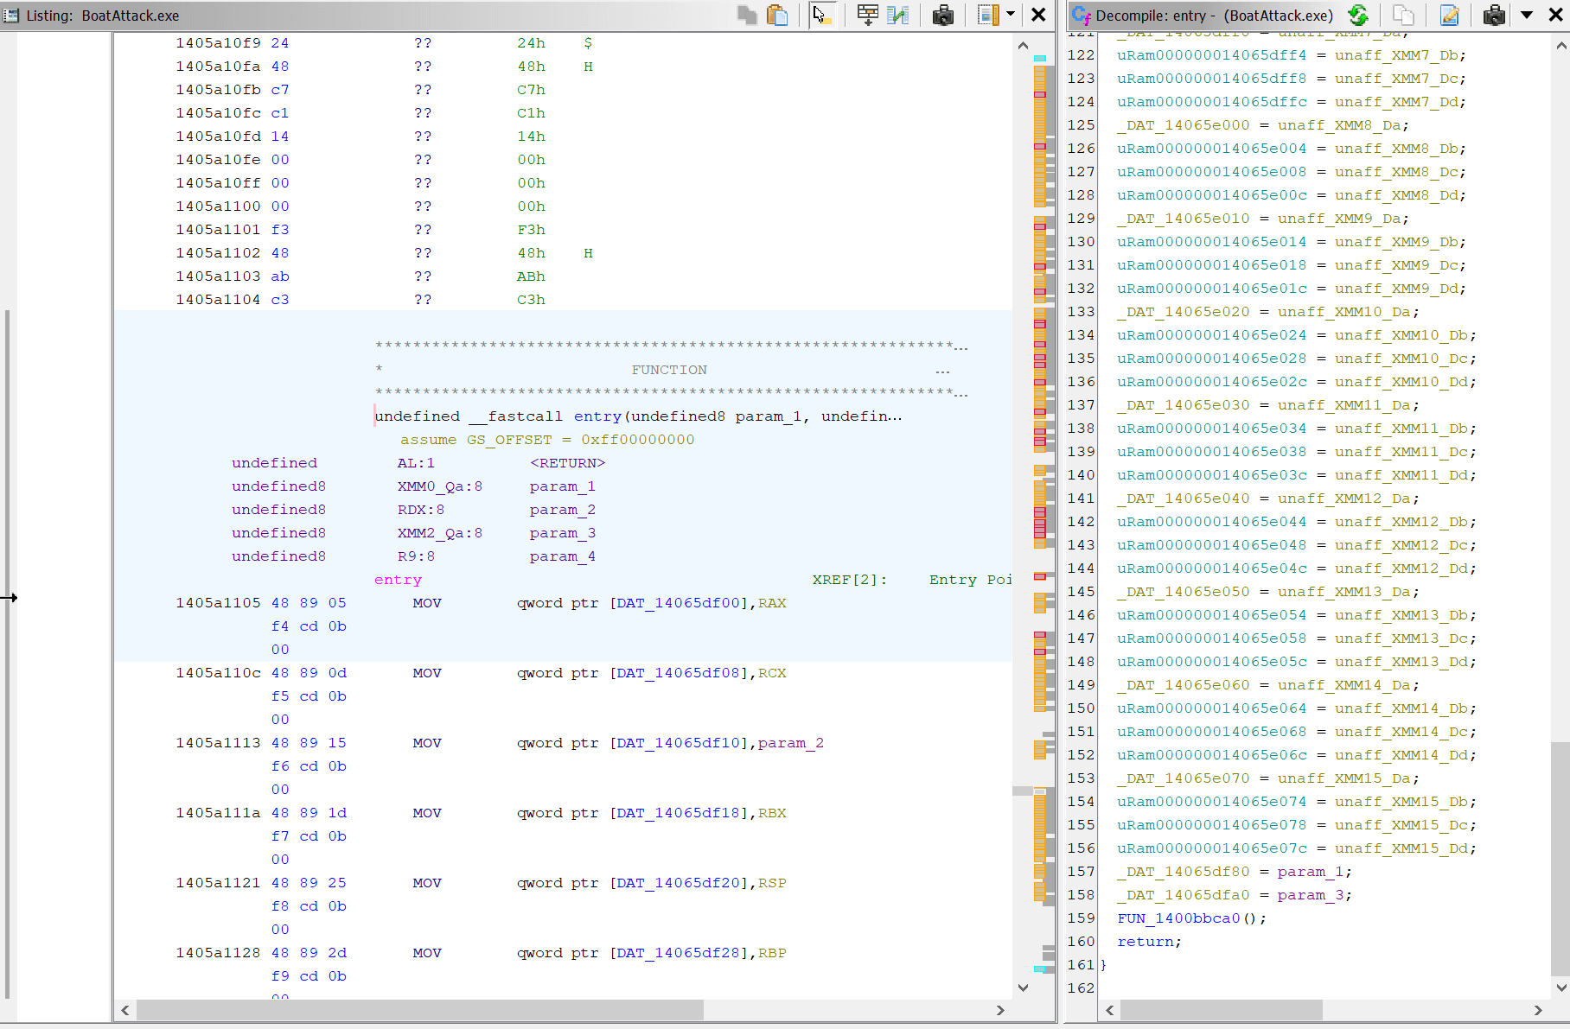Open the Decompile panel dropdown menu
The height and width of the screenshot is (1029, 1570).
1527,15
